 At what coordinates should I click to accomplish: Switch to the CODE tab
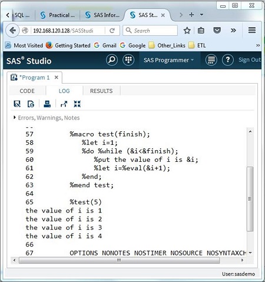point(27,91)
